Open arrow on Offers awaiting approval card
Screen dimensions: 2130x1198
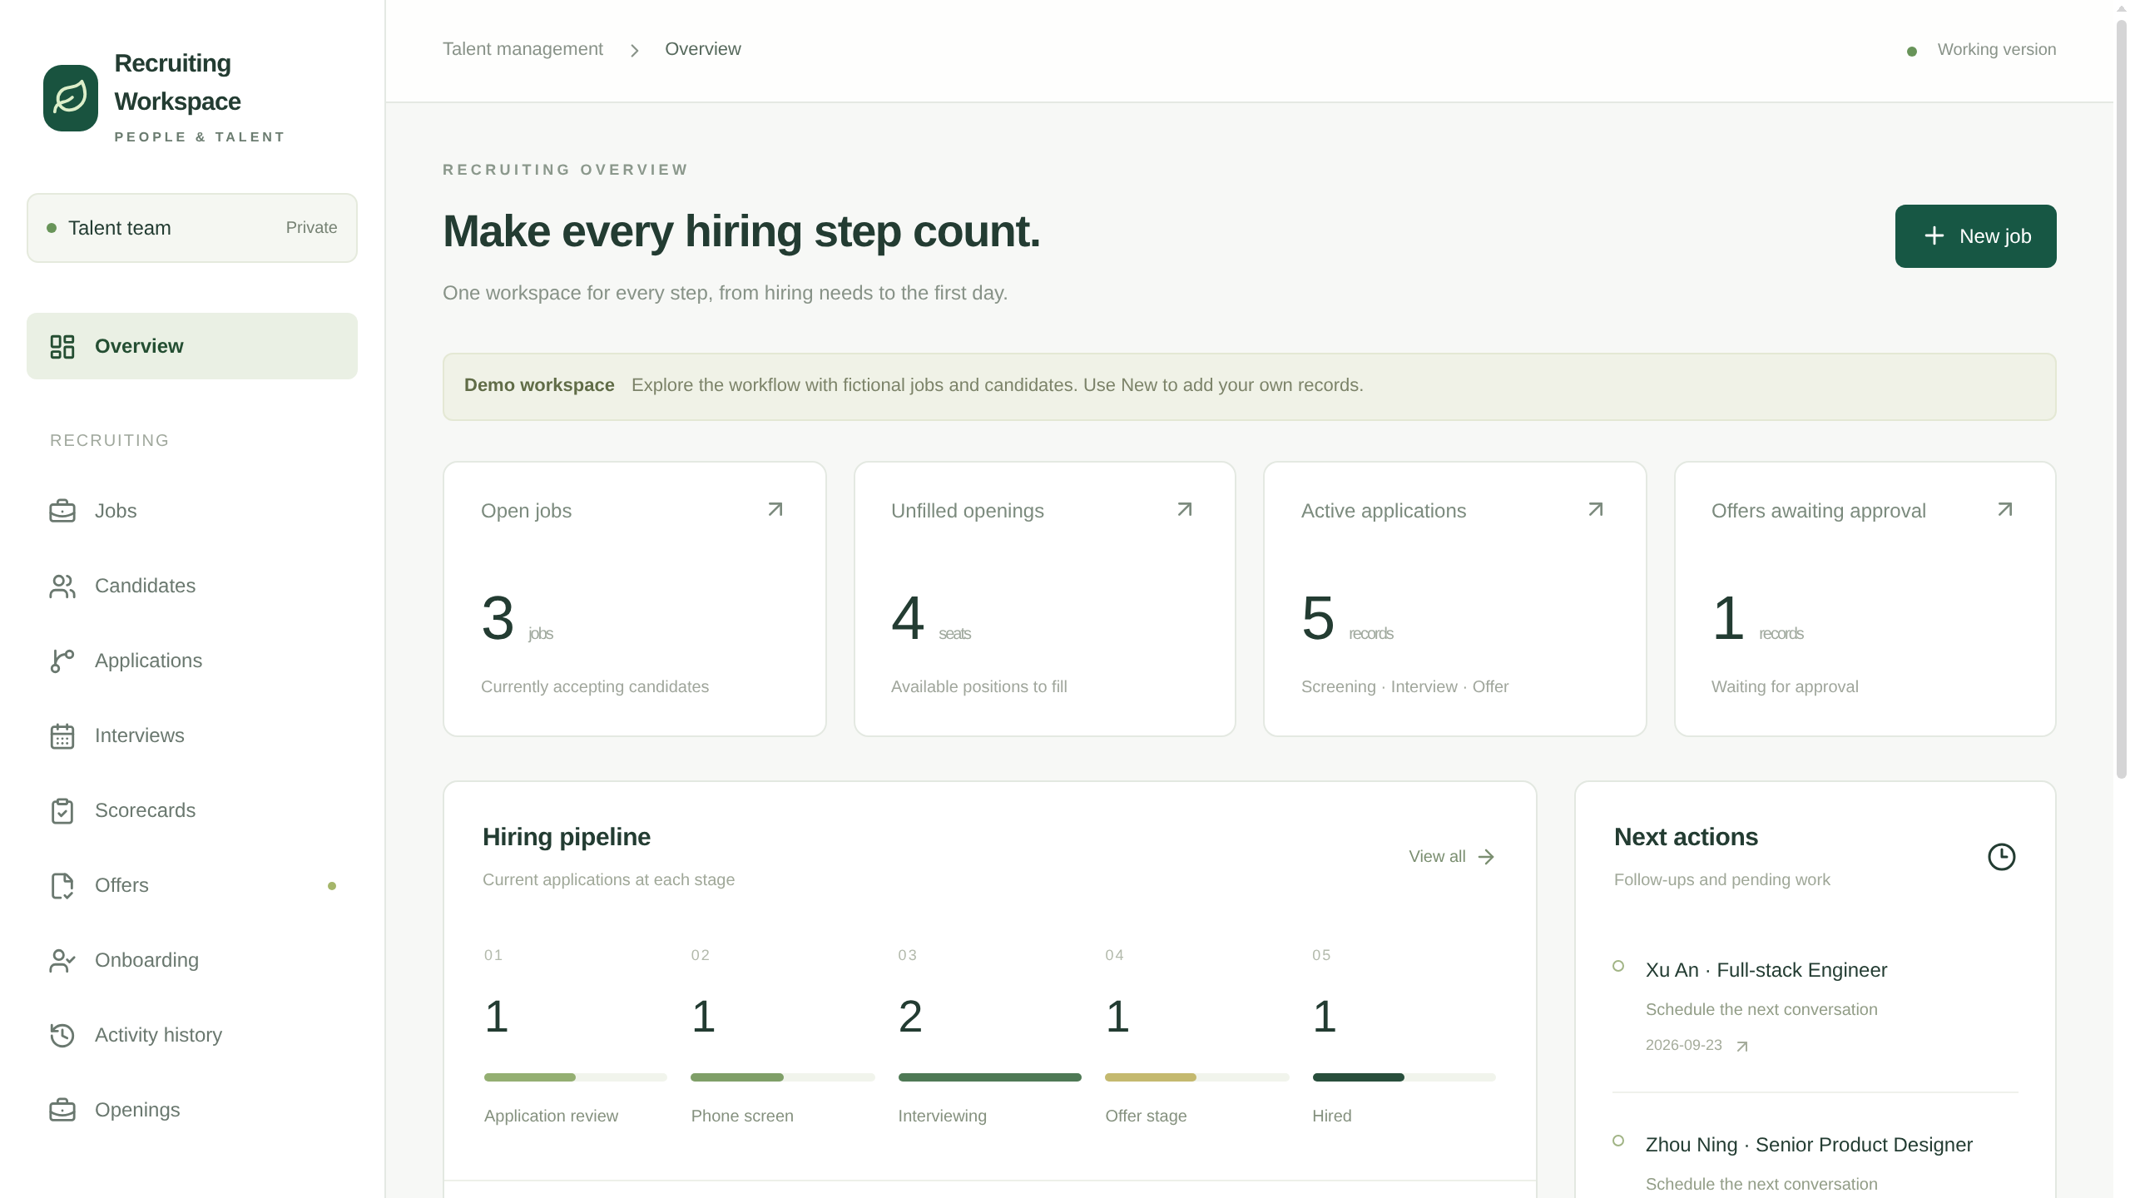[2005, 509]
